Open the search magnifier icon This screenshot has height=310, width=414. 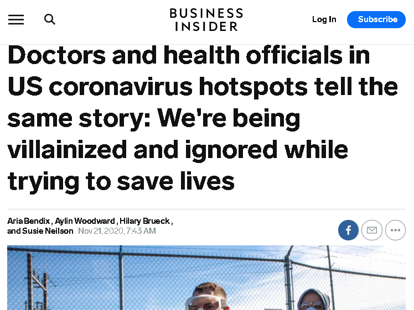(x=50, y=19)
